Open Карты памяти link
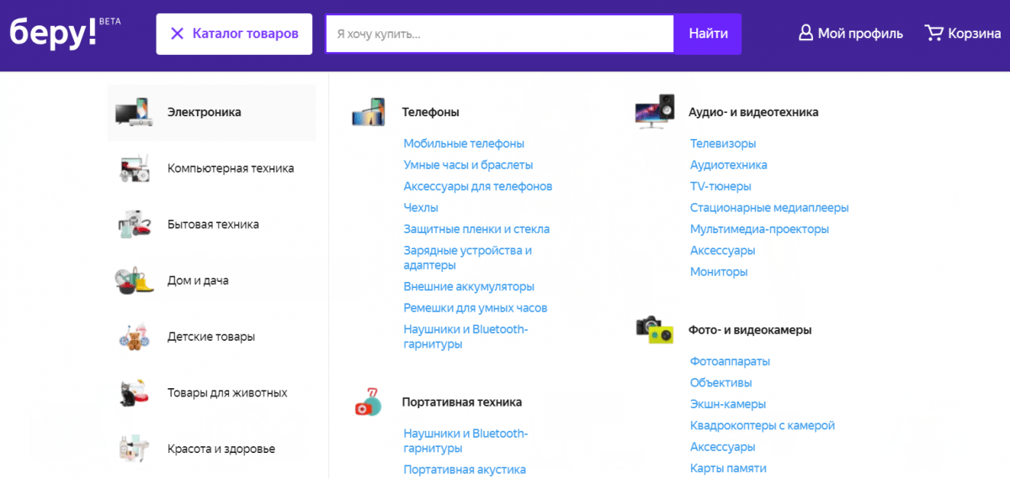The width and height of the screenshot is (1010, 479). tap(728, 468)
